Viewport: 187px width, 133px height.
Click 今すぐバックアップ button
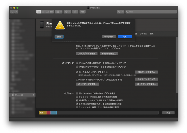[x=146, y=79]
